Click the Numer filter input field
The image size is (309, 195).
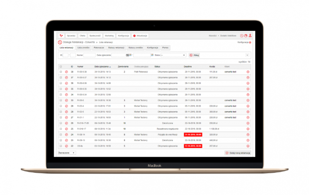pos(89,55)
